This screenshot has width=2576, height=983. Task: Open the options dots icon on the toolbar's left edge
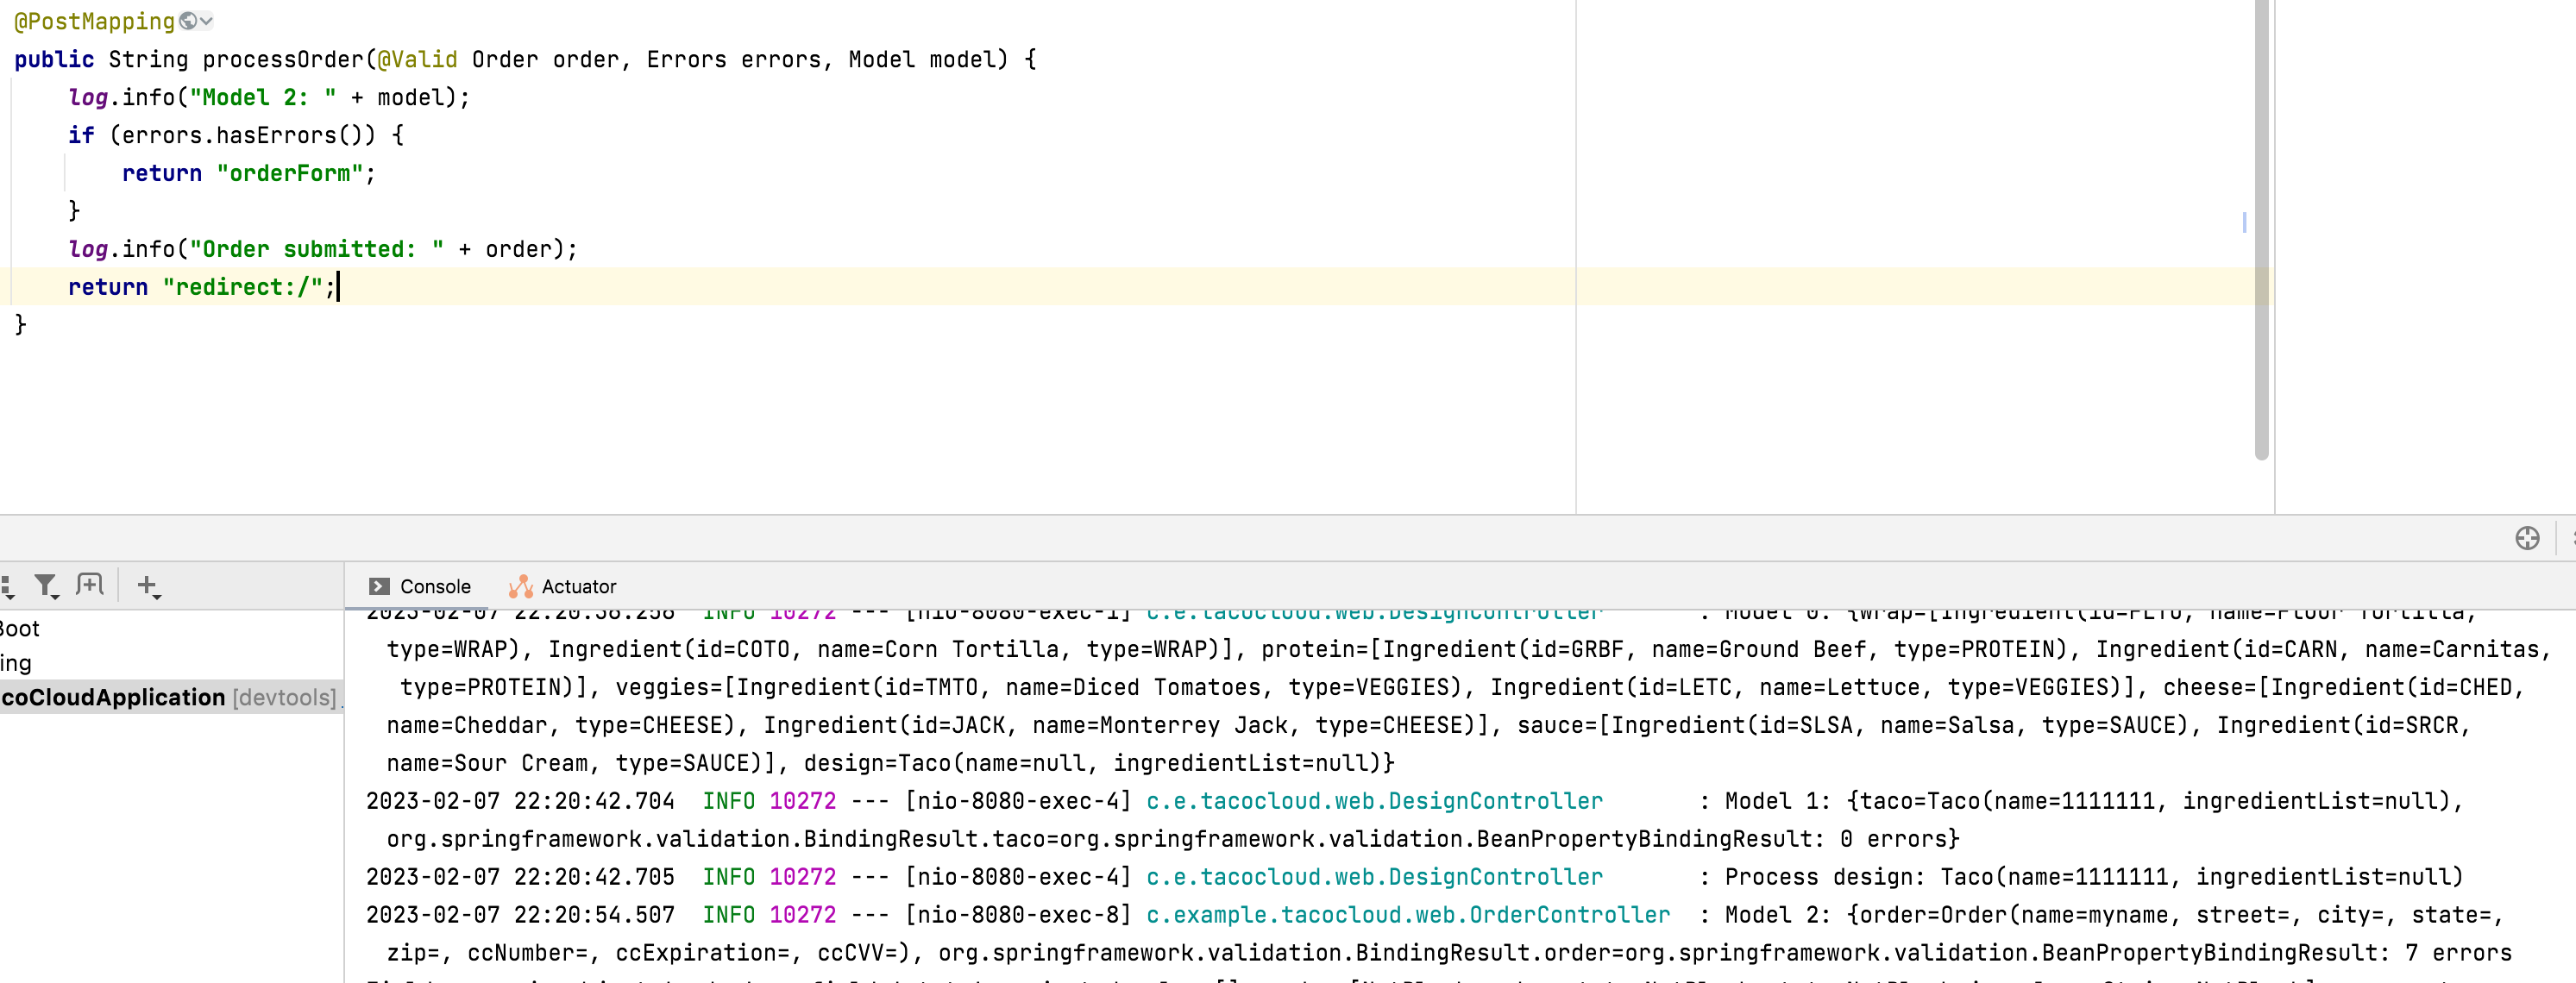(x=5, y=583)
